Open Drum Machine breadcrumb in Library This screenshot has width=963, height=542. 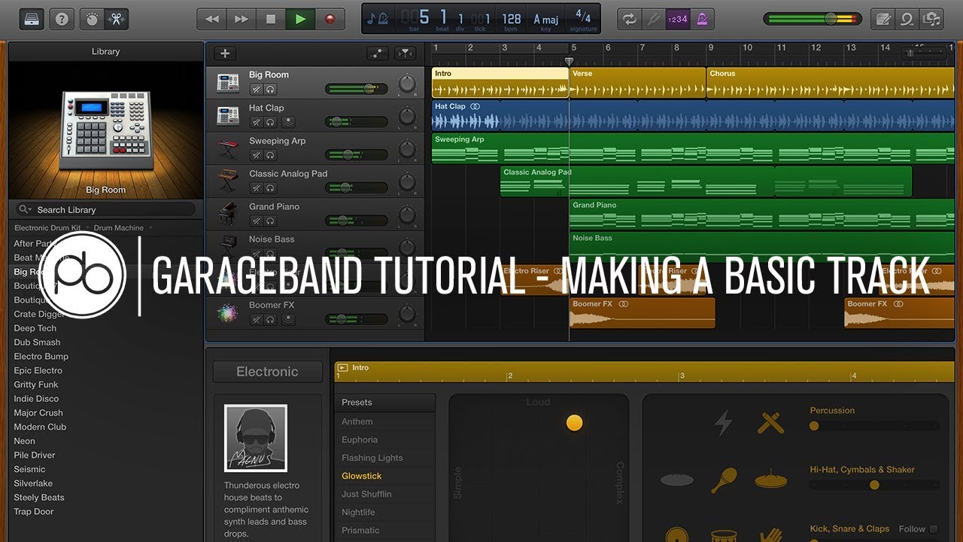click(120, 227)
